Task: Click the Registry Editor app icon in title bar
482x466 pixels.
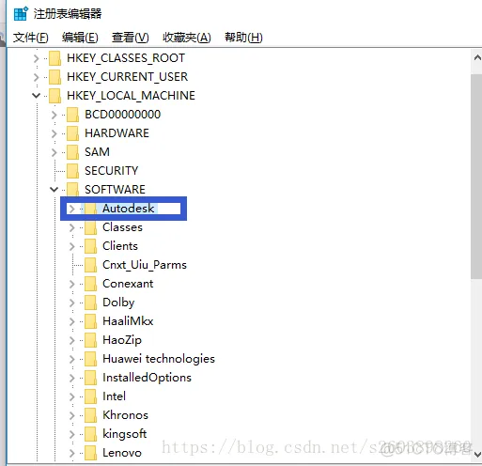Action: click(x=21, y=14)
